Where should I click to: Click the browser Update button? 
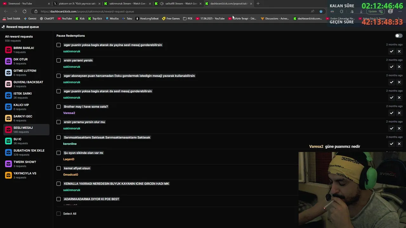376,11
